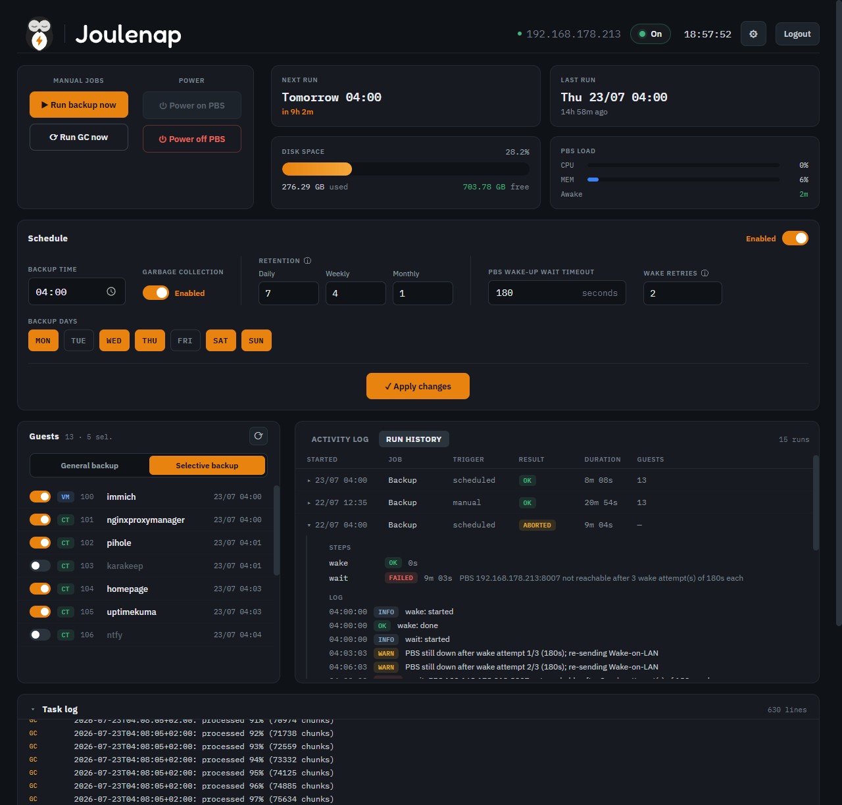Click Run GC now
Image resolution: width=842 pixels, height=805 pixels.
(79, 137)
